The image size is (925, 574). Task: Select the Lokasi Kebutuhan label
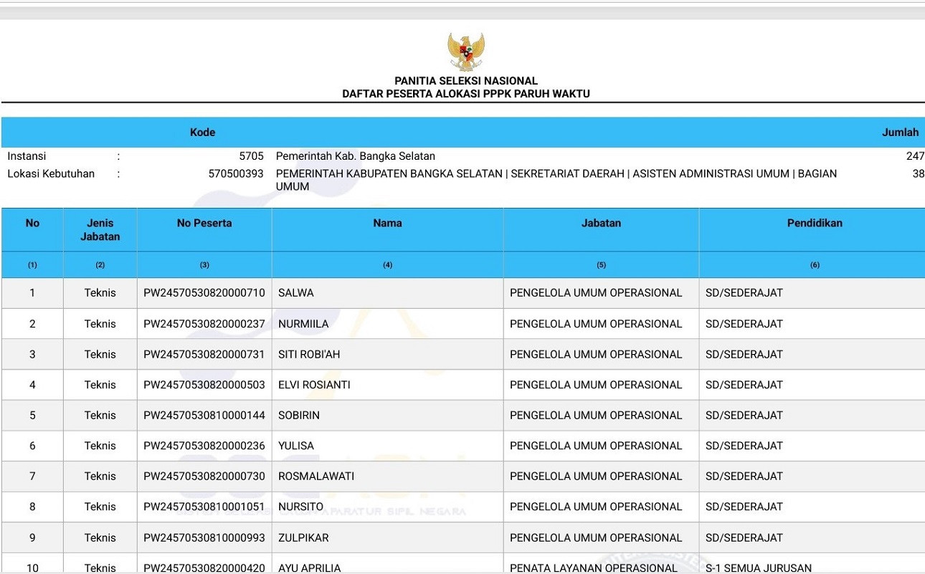coord(51,173)
